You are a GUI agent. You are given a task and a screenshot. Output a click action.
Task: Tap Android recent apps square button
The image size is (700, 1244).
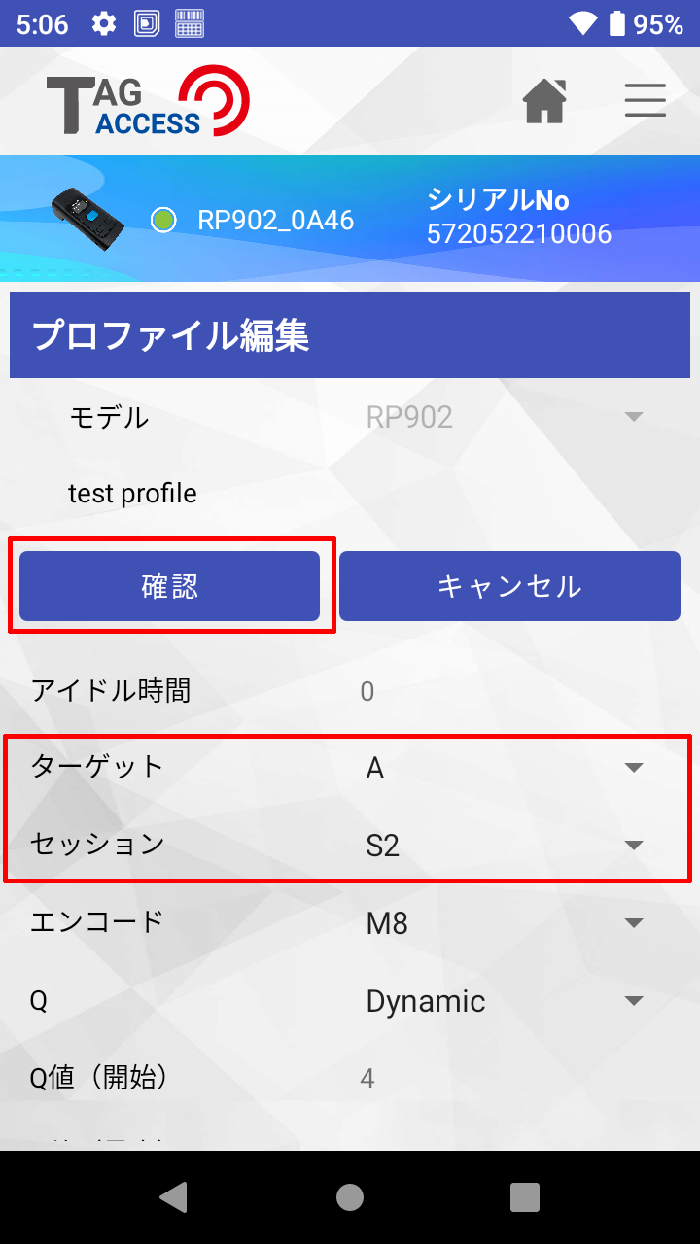pos(525,1197)
